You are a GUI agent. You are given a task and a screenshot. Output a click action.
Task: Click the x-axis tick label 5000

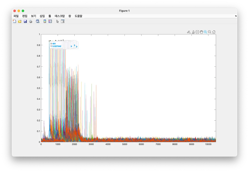click(125, 144)
